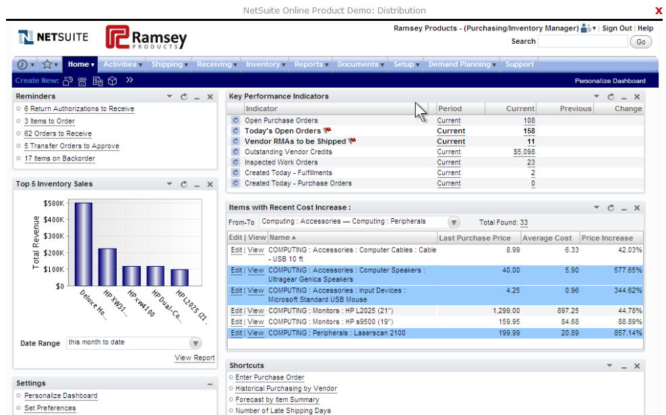Open the Inventory menu
Viewport: 666px width, 415px height.
(x=265, y=65)
